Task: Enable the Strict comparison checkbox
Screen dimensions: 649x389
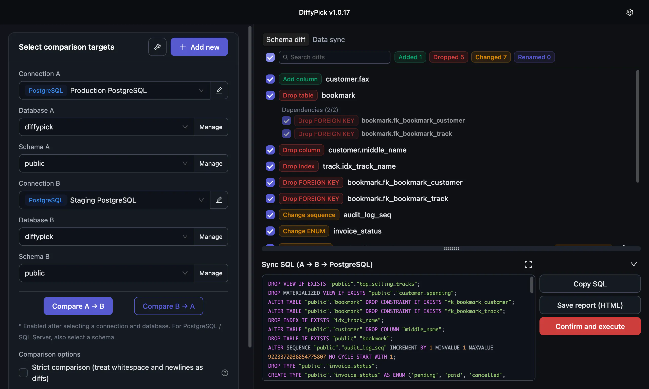Action: pyautogui.click(x=23, y=373)
